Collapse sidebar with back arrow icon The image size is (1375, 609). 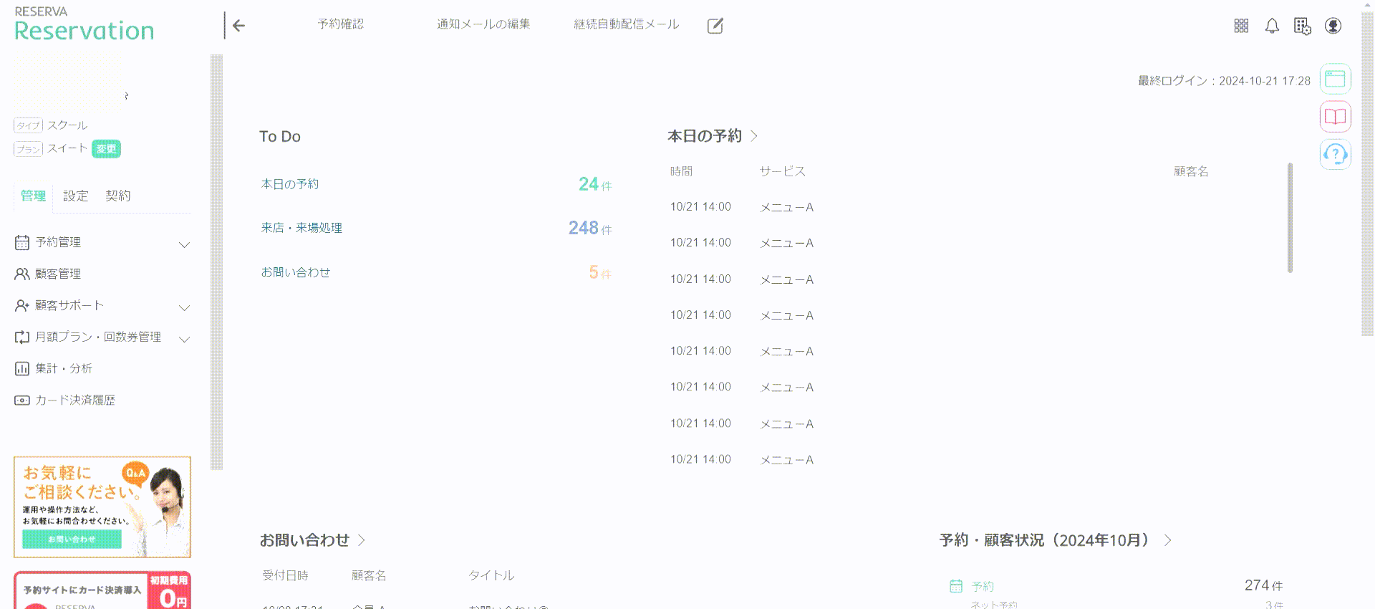238,26
